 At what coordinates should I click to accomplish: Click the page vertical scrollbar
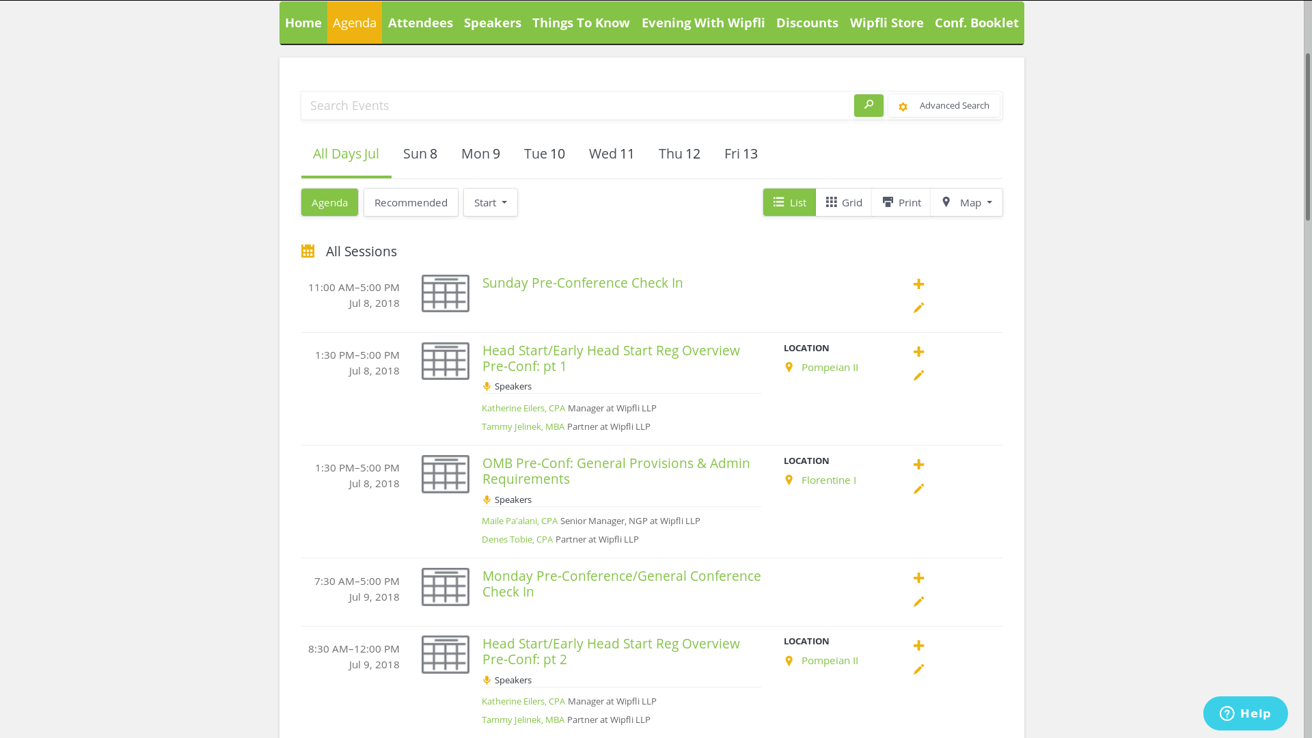tap(1308, 137)
